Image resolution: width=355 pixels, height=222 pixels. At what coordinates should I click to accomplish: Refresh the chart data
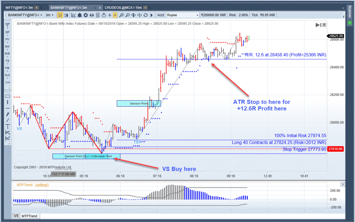[146, 15]
